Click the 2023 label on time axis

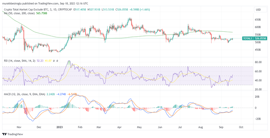pos(59,127)
